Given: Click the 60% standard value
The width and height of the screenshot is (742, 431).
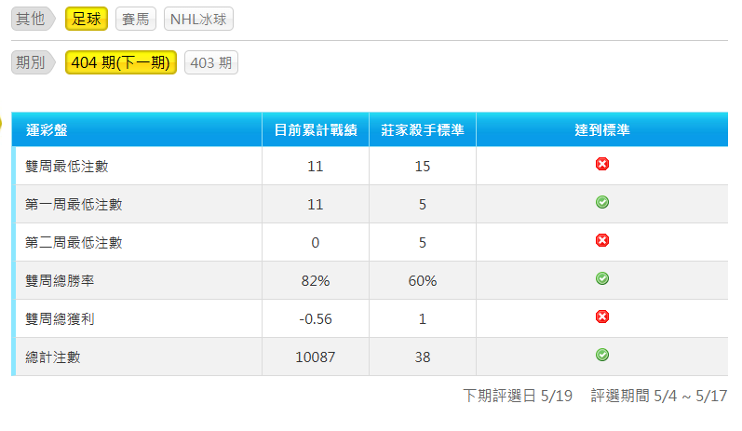Looking at the screenshot, I should click(423, 281).
